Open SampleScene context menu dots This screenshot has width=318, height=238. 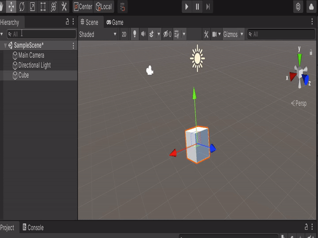pos(73,46)
